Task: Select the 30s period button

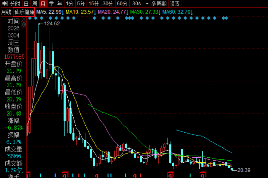Action: coord(137,4)
